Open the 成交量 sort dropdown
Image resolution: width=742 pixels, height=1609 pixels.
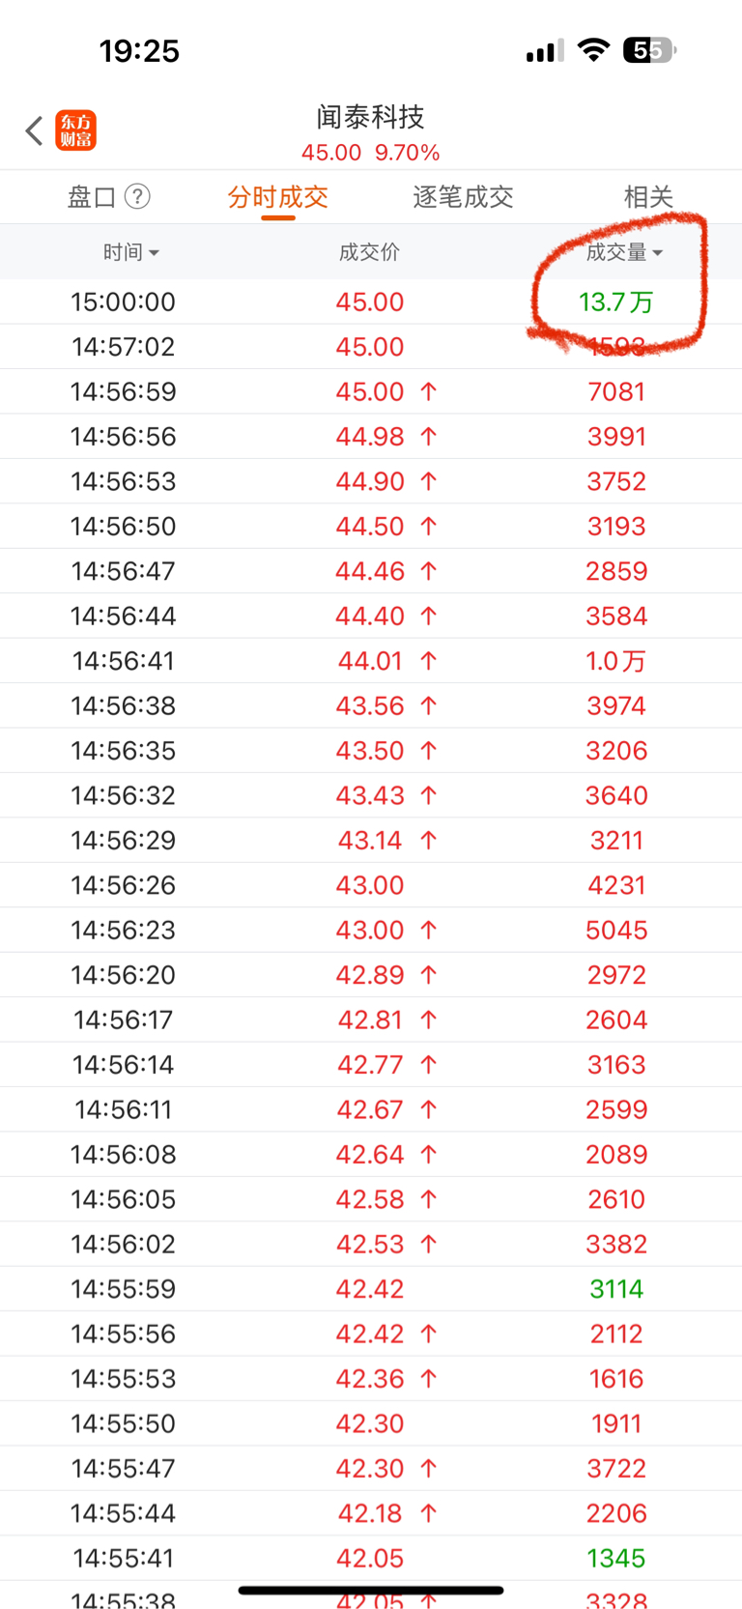point(624,252)
